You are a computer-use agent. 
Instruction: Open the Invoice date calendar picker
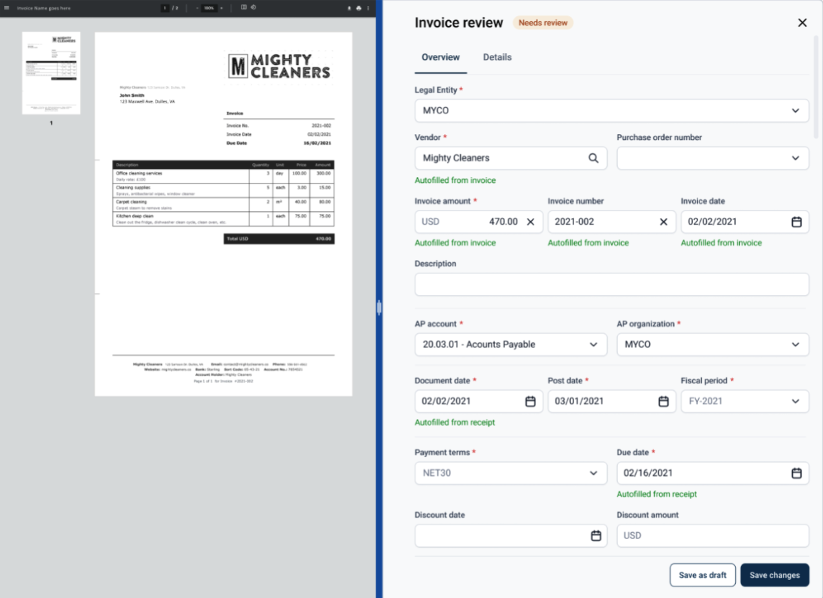click(x=795, y=221)
